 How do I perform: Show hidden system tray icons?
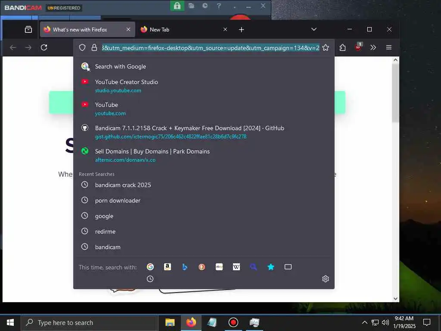point(364,322)
